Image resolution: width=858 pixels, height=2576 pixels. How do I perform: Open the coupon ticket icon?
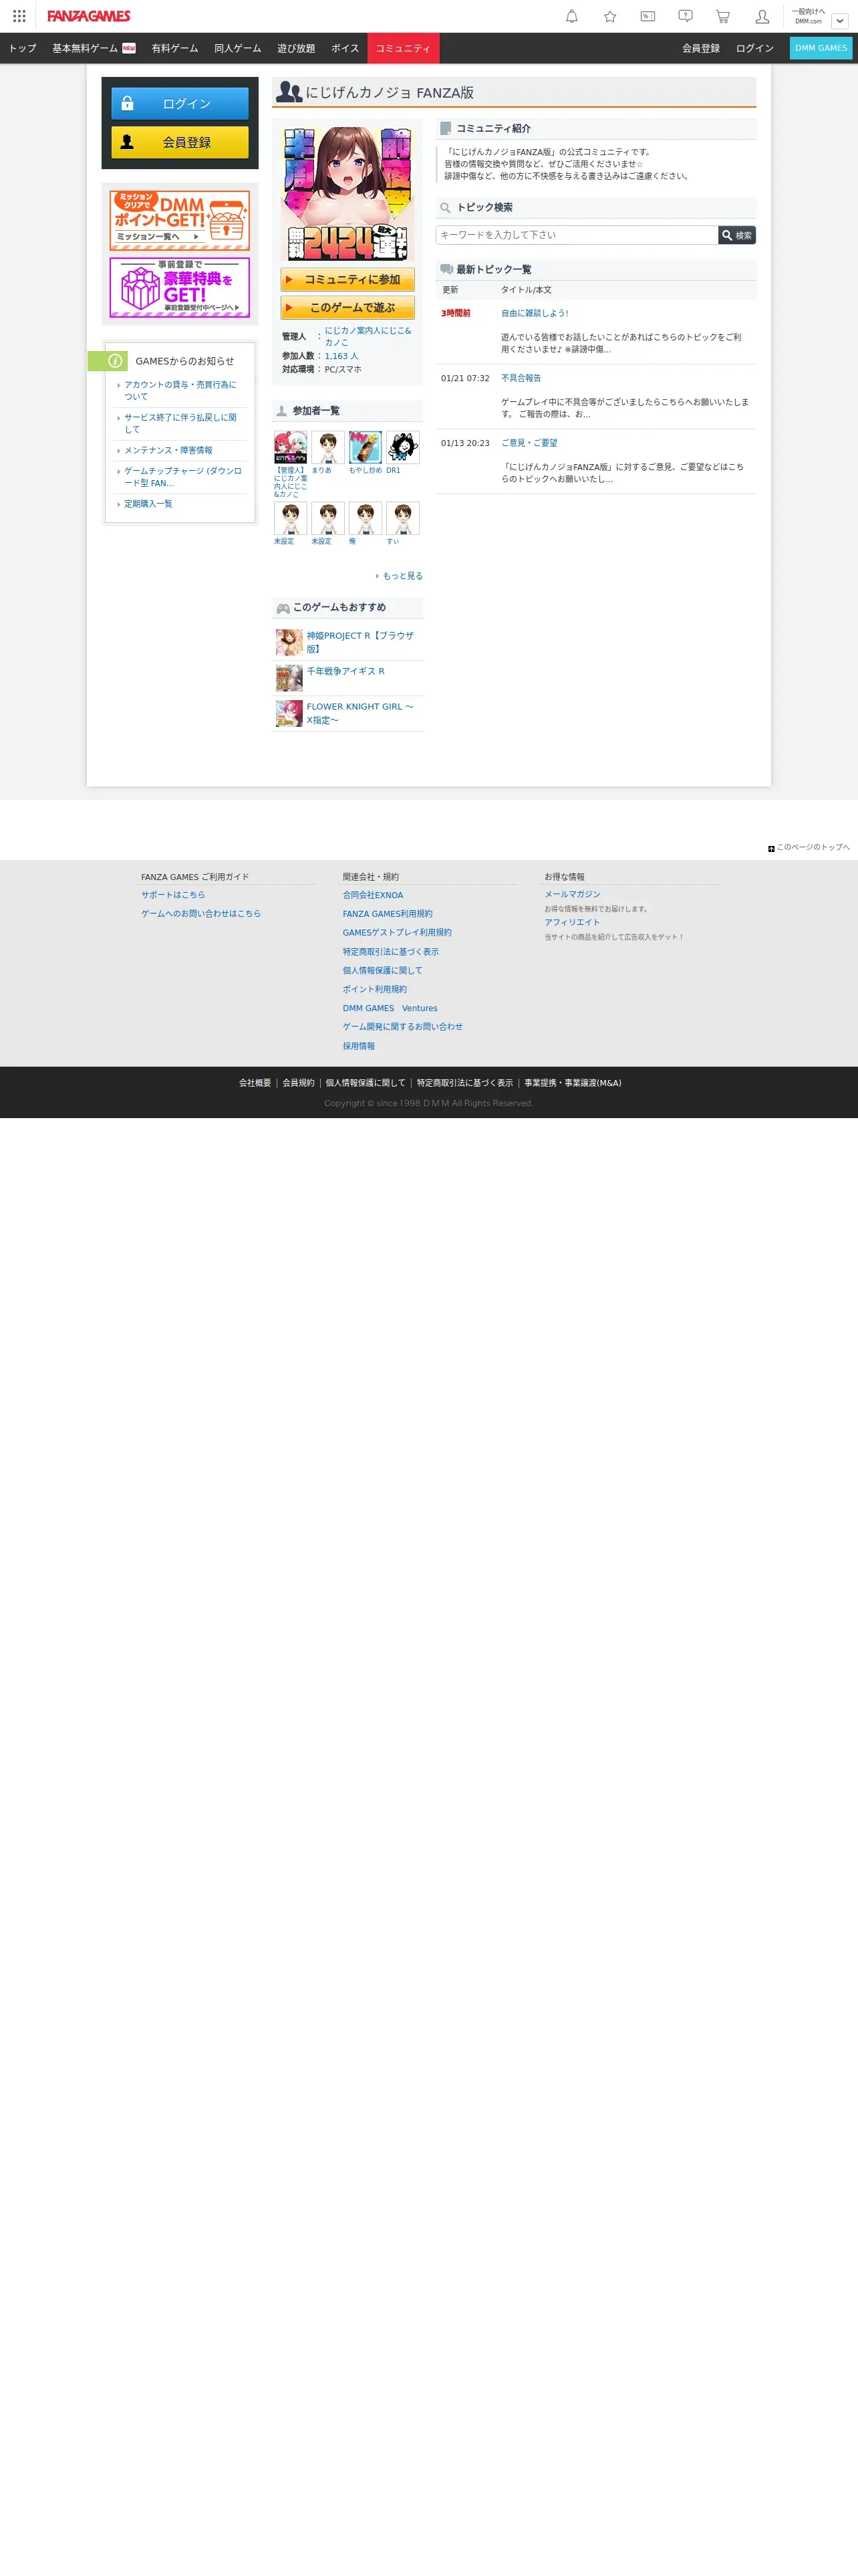pyautogui.click(x=648, y=16)
